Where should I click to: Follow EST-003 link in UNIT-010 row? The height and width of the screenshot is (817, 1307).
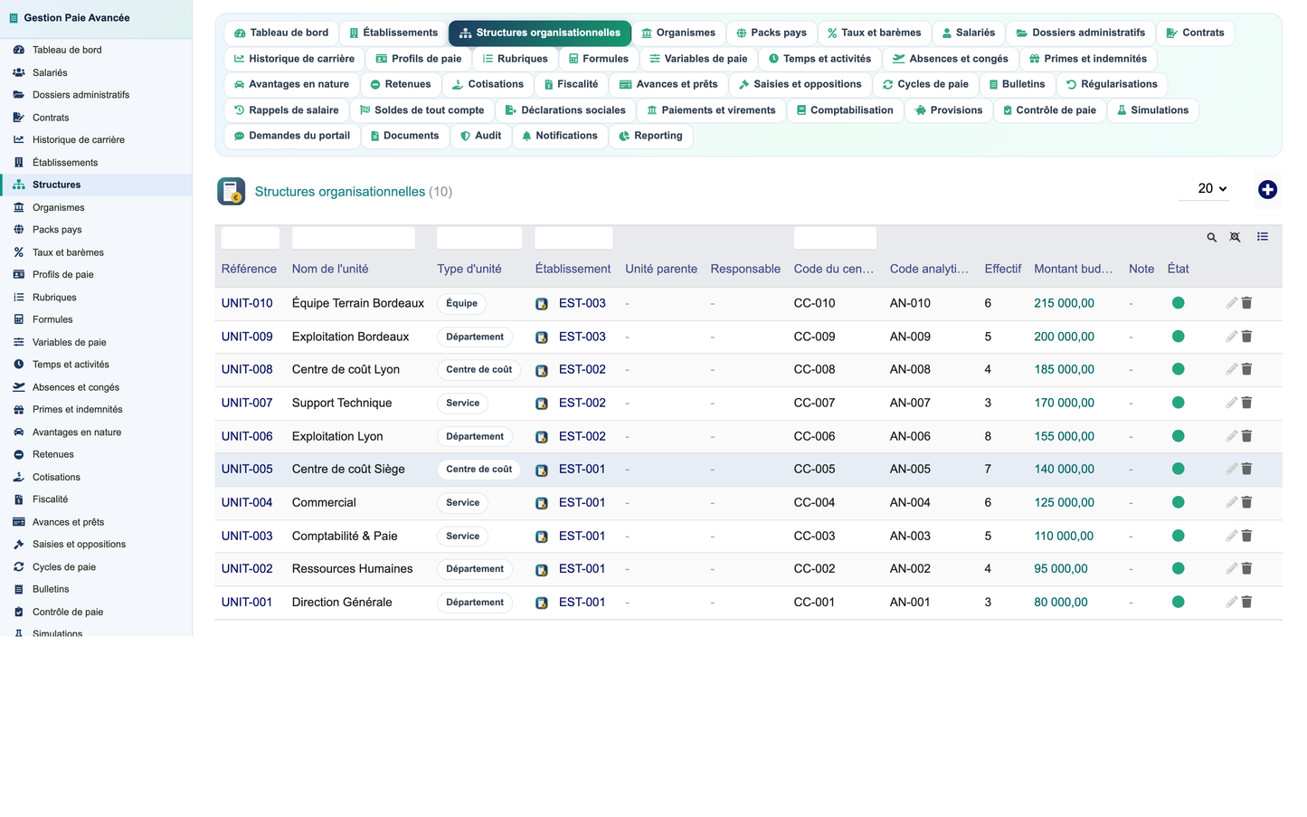coord(582,303)
